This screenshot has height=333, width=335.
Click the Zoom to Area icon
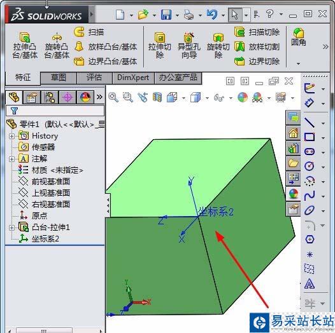click(x=128, y=97)
